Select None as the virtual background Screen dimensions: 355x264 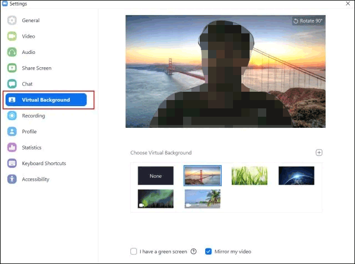tap(155, 176)
